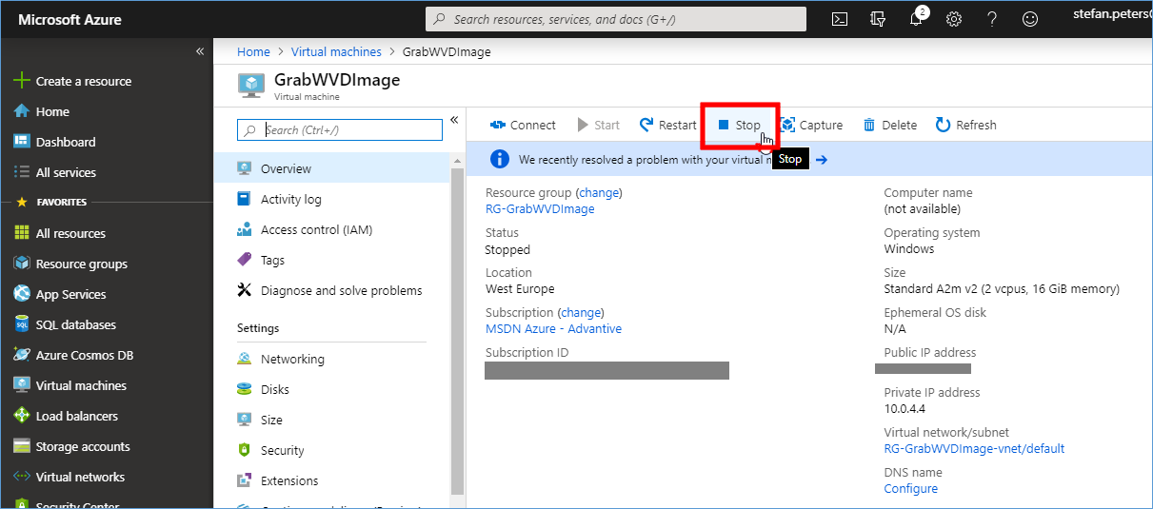Focus the top search resources box
Screen dimensions: 1153x509
[x=616, y=19]
